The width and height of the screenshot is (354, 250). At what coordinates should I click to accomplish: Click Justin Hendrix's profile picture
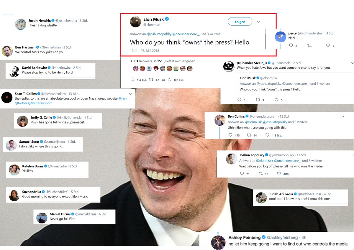(x=21, y=24)
